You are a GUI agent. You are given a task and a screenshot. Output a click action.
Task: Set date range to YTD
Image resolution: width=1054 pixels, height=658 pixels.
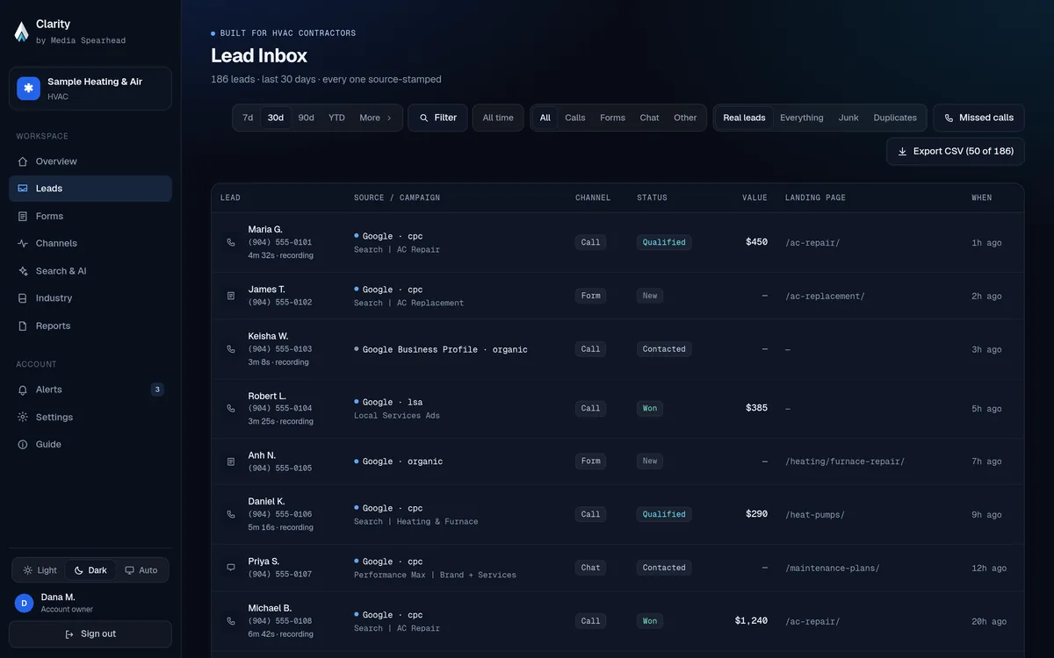point(336,118)
